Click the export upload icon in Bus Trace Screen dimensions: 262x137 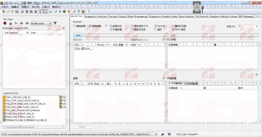pos(10,23)
